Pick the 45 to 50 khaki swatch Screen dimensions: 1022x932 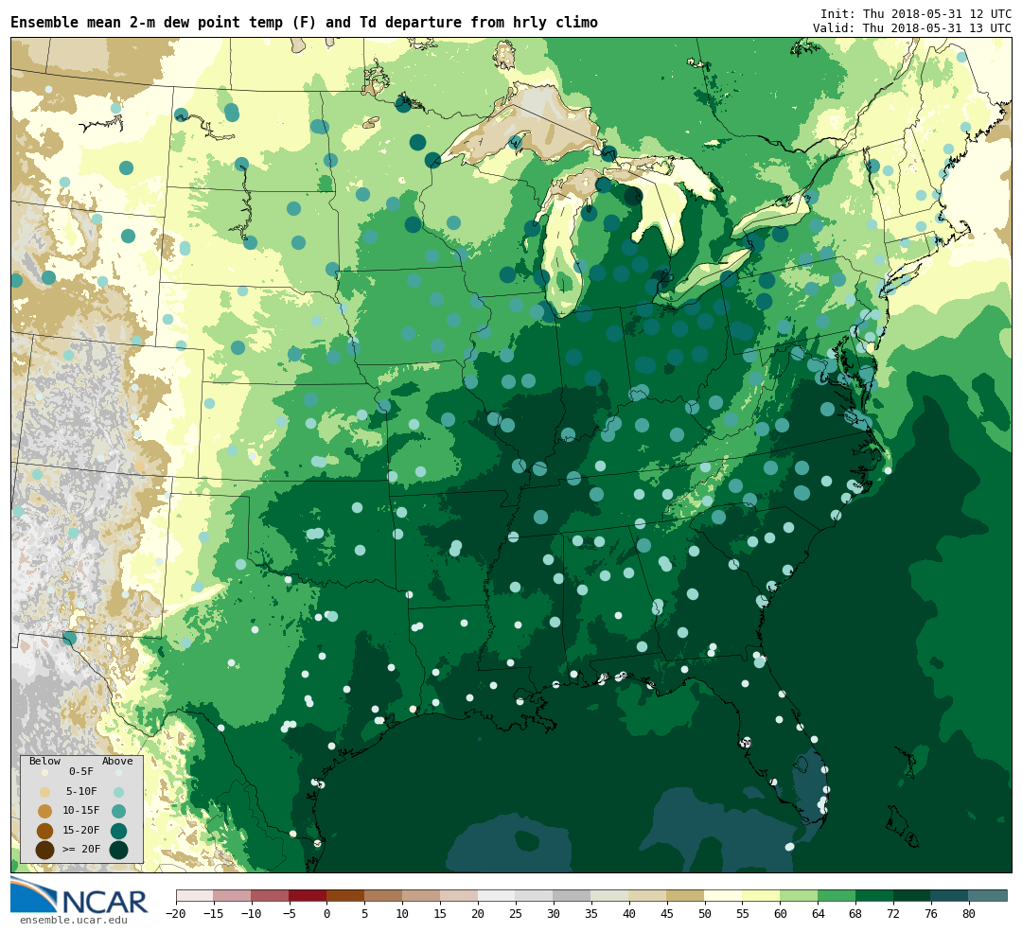[x=686, y=895]
